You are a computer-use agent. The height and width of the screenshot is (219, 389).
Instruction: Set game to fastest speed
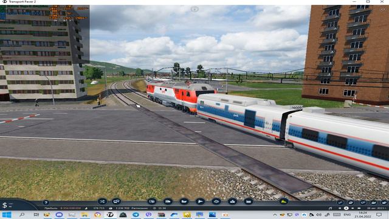(359, 208)
